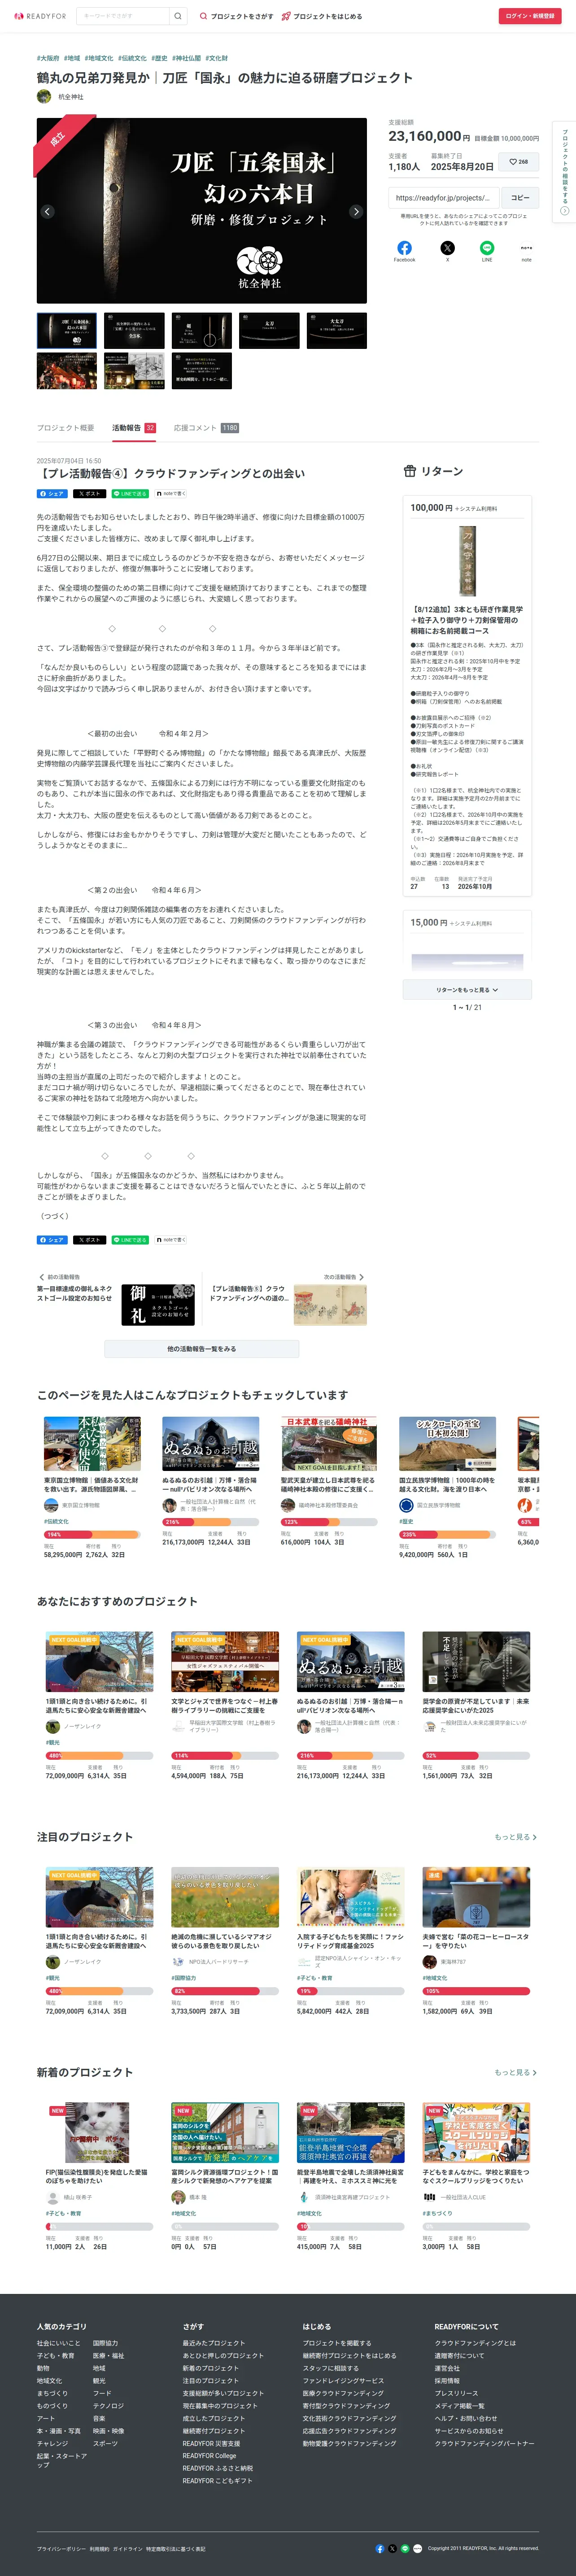Open the 100,000円 return card

[x=467, y=695]
